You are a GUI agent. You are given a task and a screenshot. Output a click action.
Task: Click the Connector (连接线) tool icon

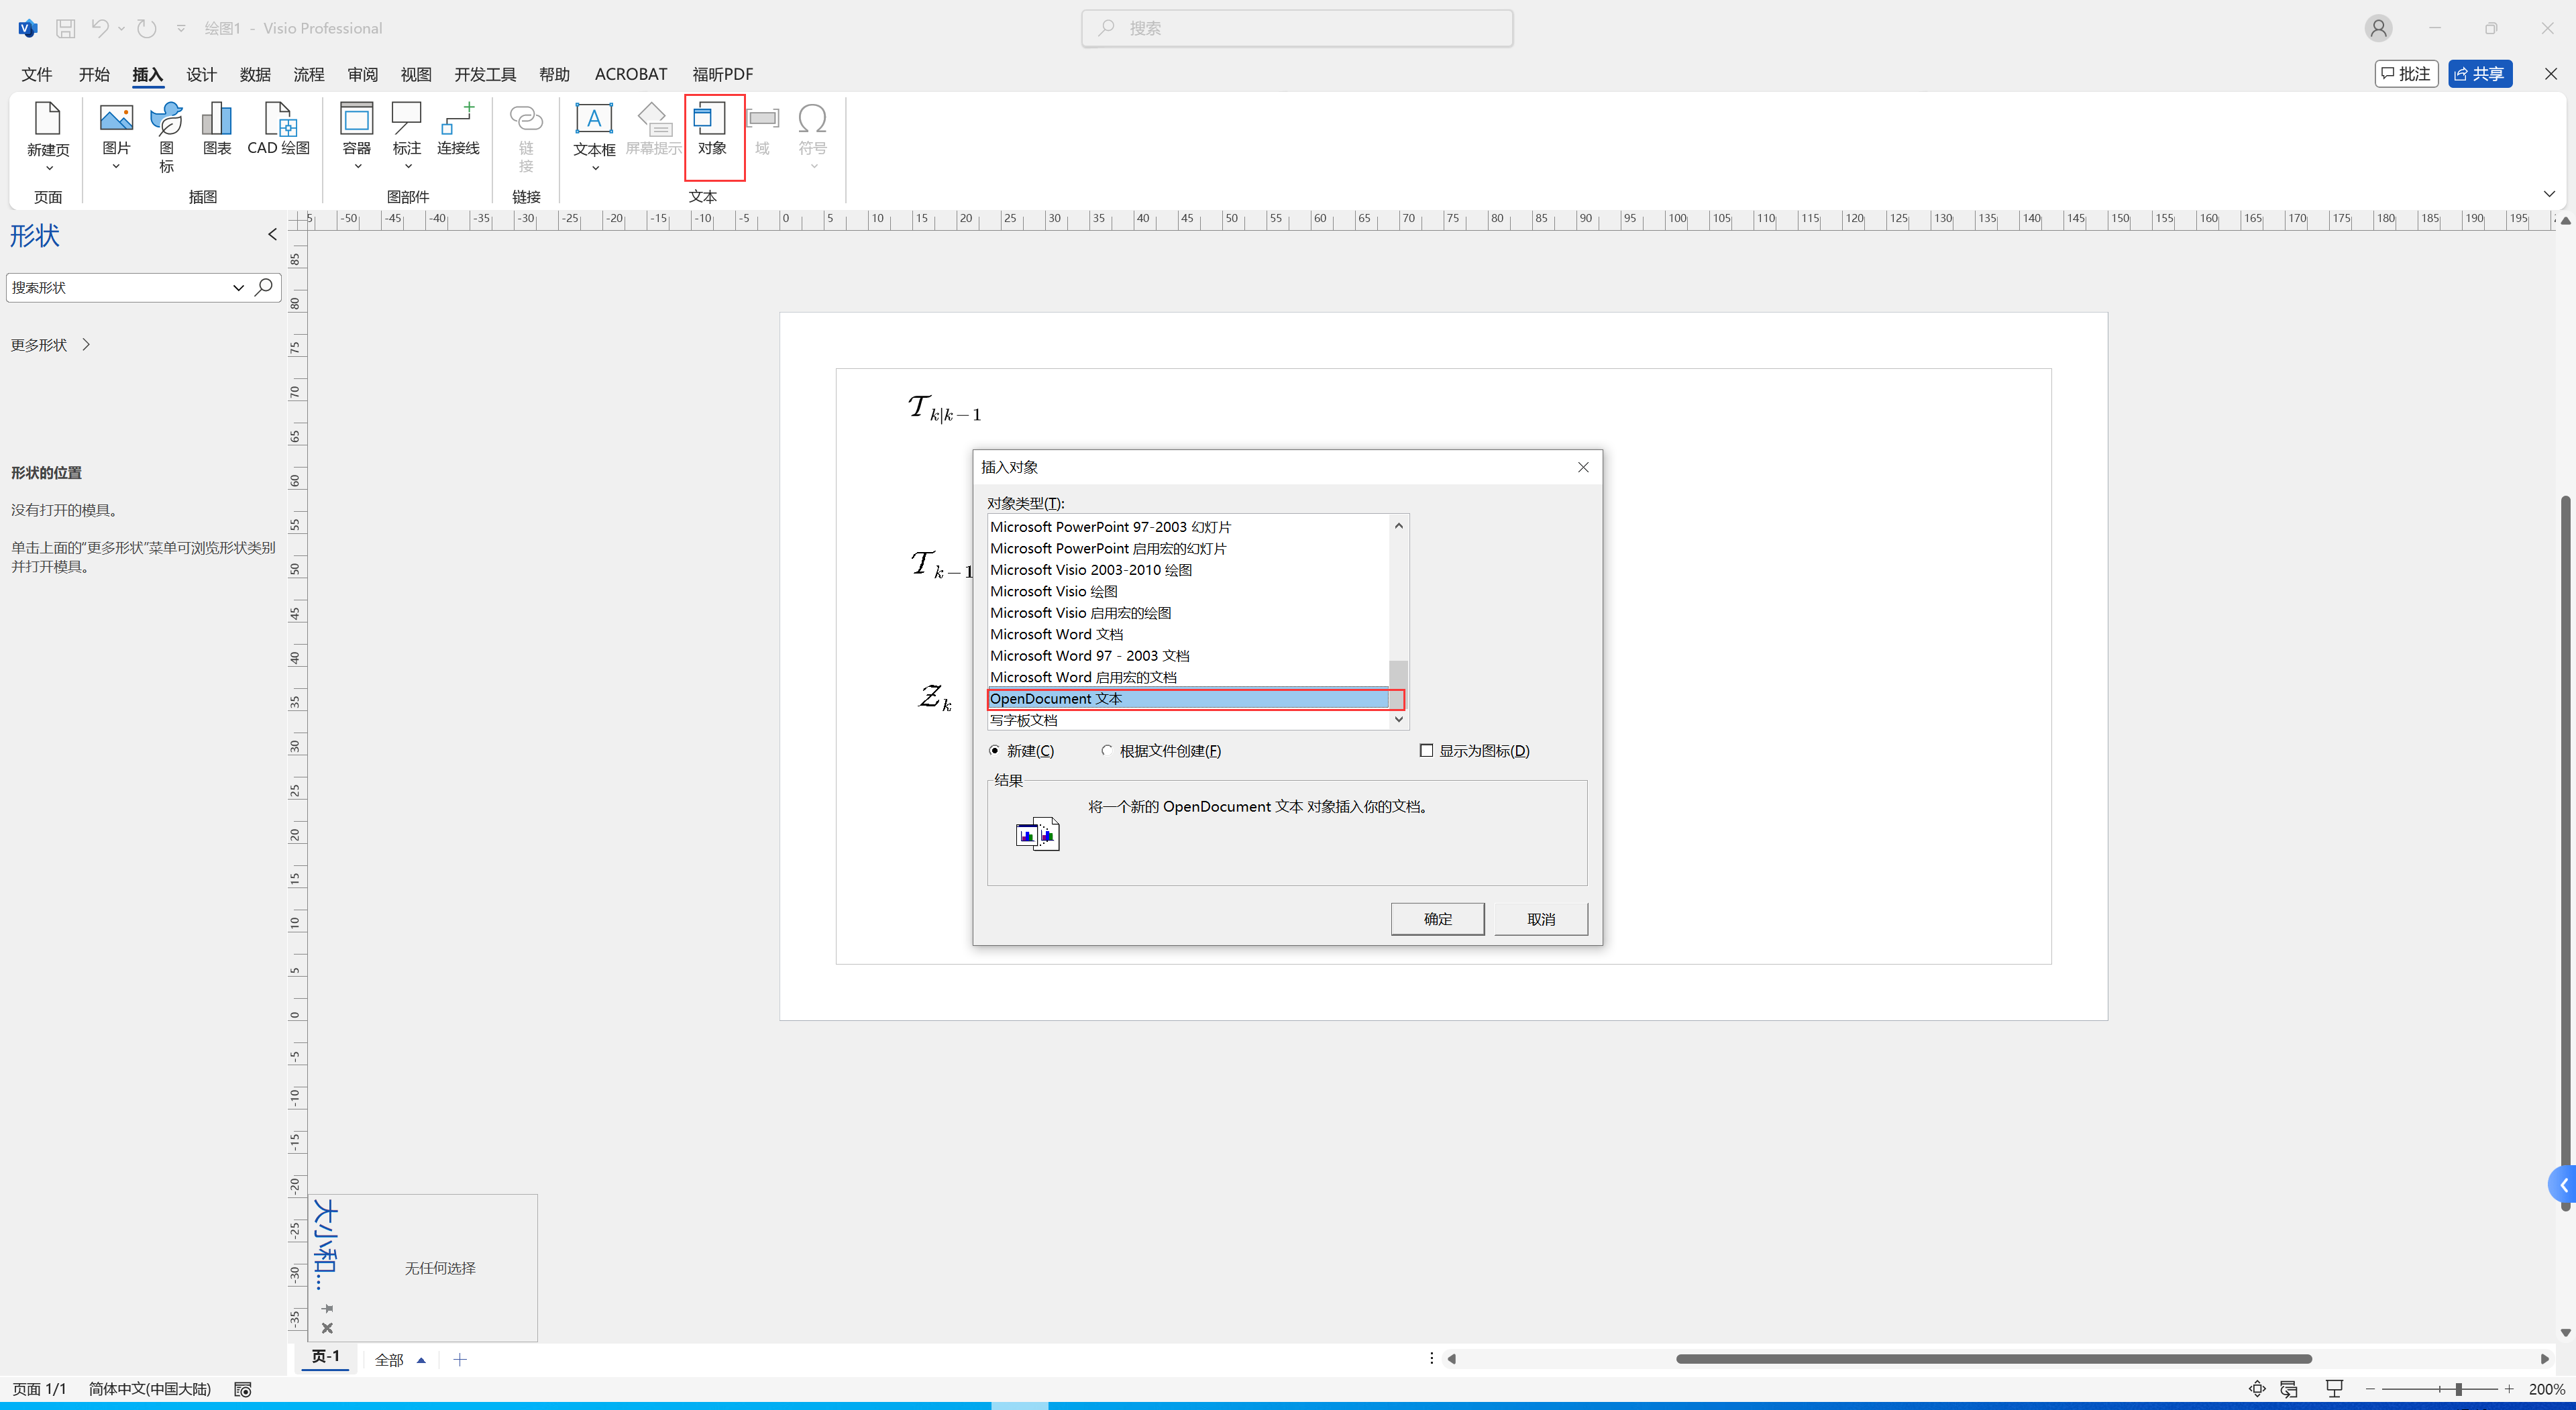tap(457, 119)
